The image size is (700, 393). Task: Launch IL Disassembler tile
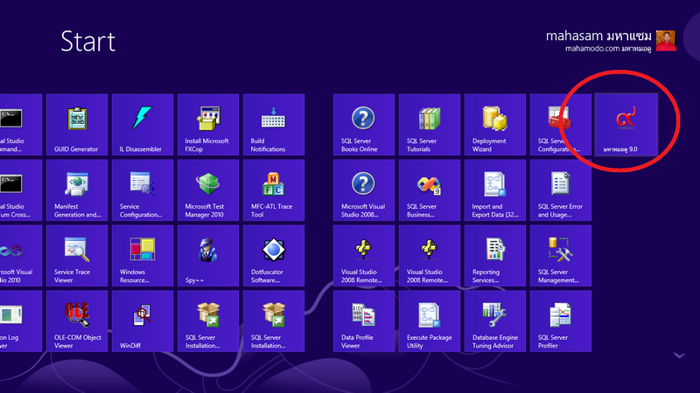tap(143, 125)
